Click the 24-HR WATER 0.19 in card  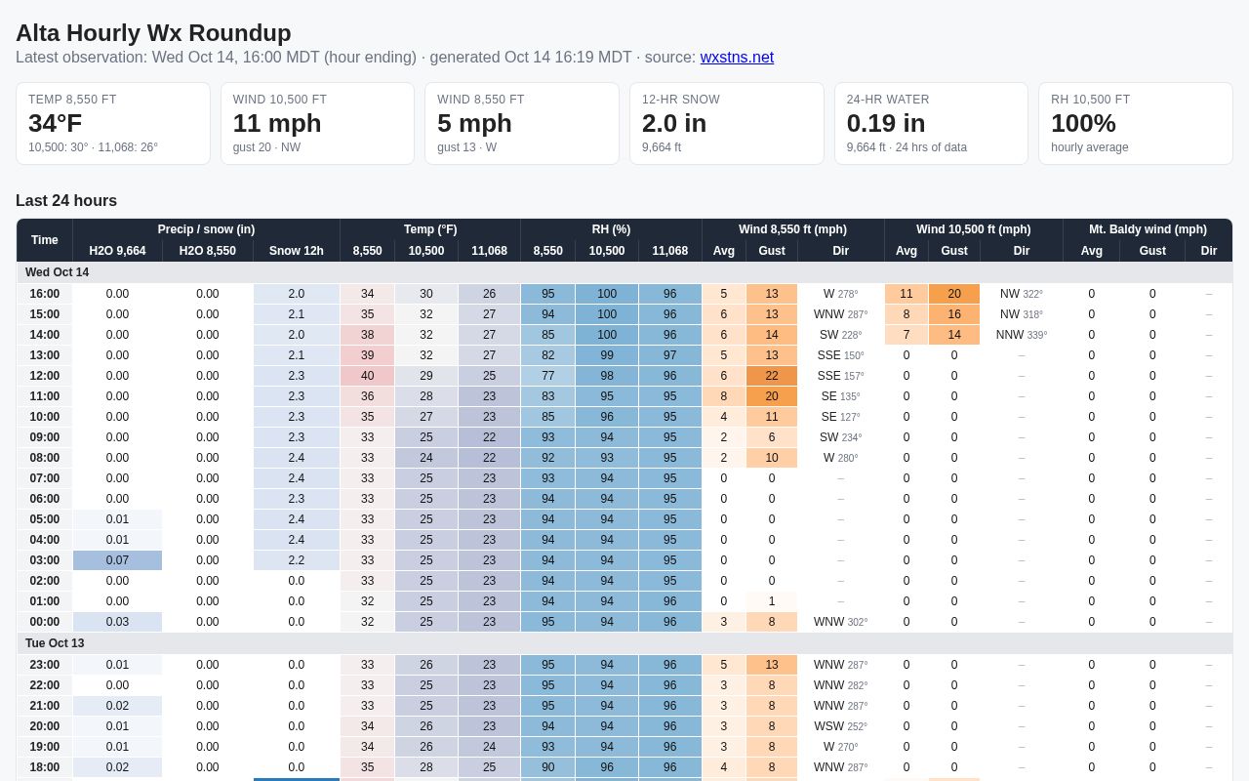[x=931, y=123]
